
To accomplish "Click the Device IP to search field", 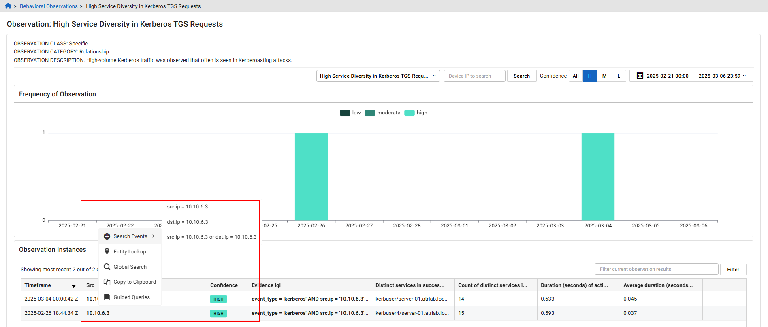I will click(x=474, y=76).
